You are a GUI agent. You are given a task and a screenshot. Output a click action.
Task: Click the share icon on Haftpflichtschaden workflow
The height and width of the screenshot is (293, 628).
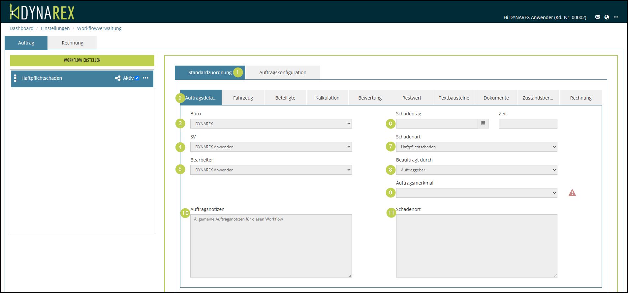(x=117, y=78)
